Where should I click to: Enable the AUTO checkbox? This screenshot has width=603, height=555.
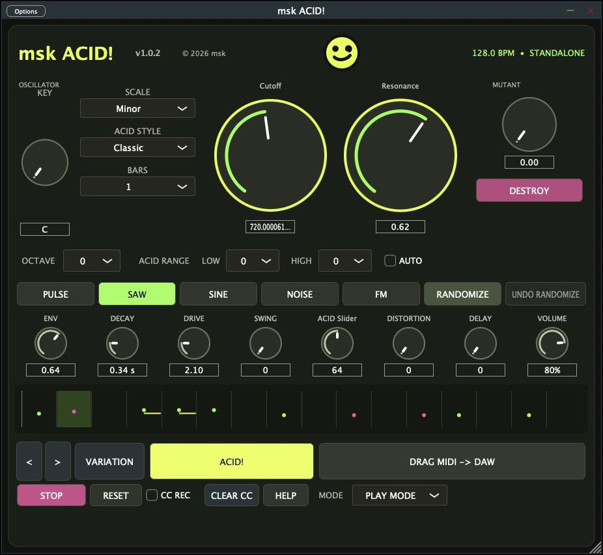tap(390, 261)
